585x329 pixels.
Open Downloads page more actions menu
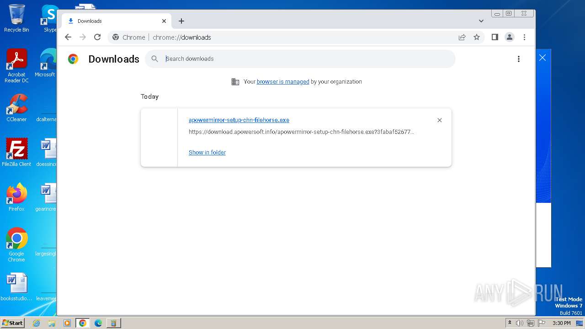tap(518, 59)
